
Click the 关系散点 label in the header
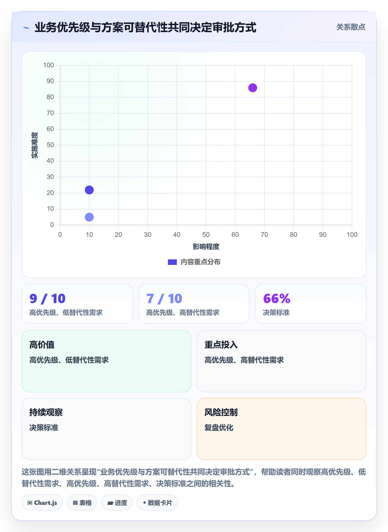coord(351,27)
